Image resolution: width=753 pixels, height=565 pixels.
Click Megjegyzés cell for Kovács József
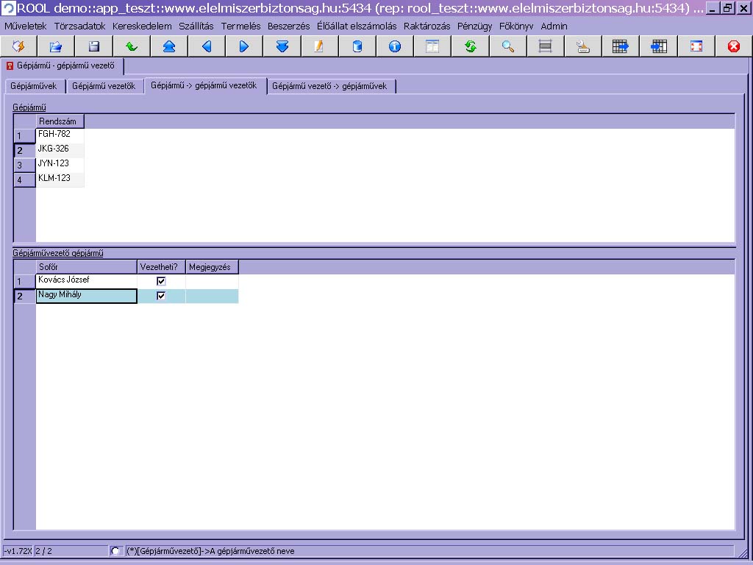pyautogui.click(x=212, y=281)
